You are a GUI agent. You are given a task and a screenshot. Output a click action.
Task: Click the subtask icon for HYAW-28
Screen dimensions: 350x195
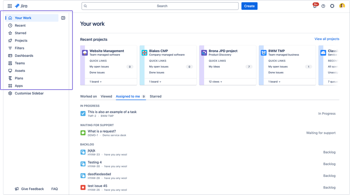pos(83,176)
